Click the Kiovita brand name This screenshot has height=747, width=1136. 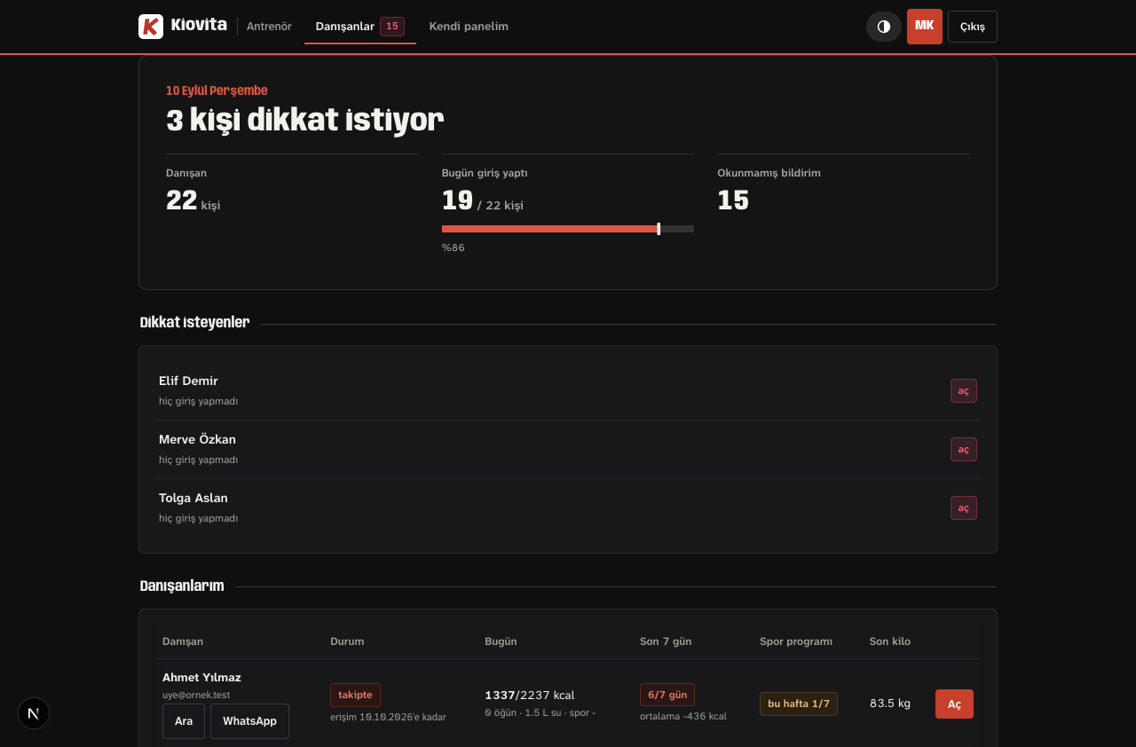199,25
